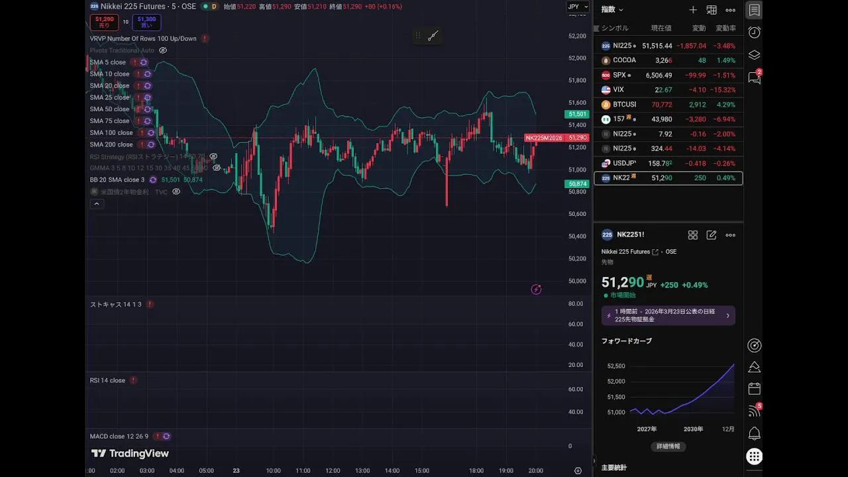
Task: Toggle visibility of Pivots Traditional Auto indicator
Action: [163, 50]
